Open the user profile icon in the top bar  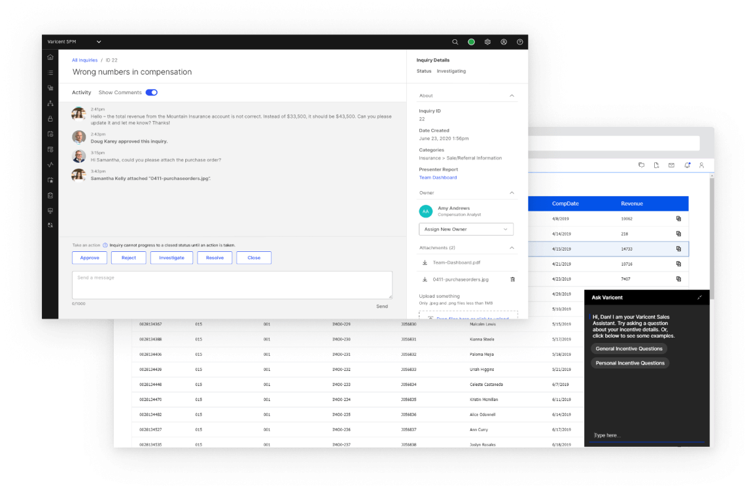point(504,42)
